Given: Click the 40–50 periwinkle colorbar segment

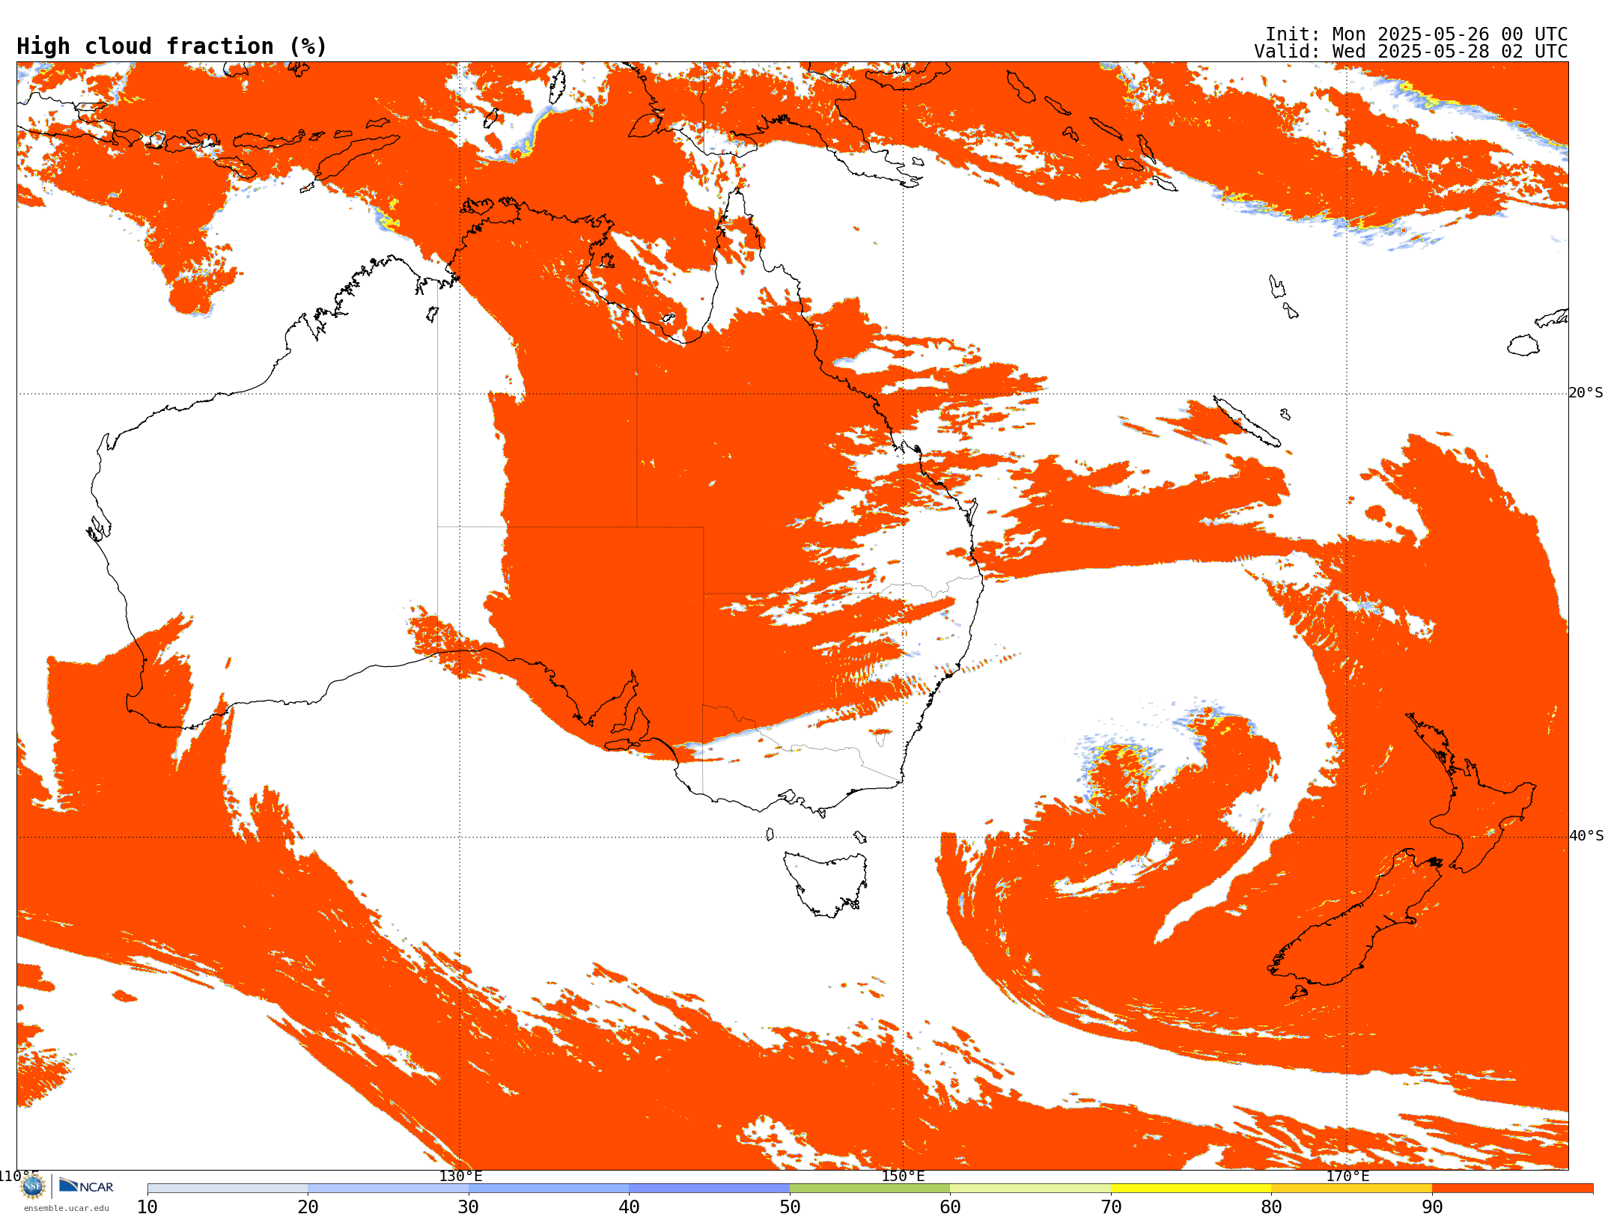Looking at the screenshot, I should pyautogui.click(x=709, y=1189).
